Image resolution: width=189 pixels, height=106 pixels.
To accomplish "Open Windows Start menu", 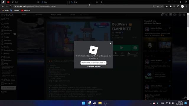I will [84, 103].
